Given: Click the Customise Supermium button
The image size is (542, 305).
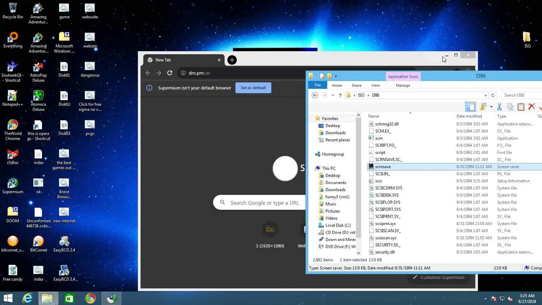Looking at the screenshot, I should pyautogui.click(x=439, y=277).
